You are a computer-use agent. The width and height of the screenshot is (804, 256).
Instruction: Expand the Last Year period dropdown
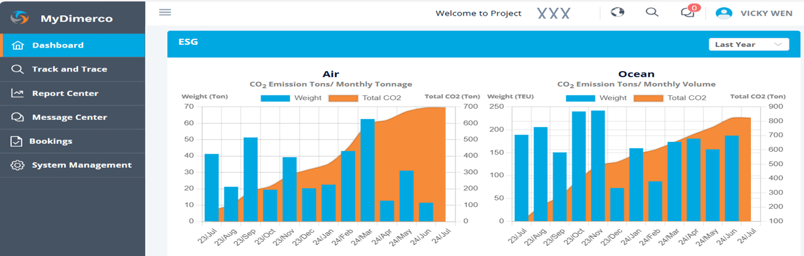click(x=748, y=44)
